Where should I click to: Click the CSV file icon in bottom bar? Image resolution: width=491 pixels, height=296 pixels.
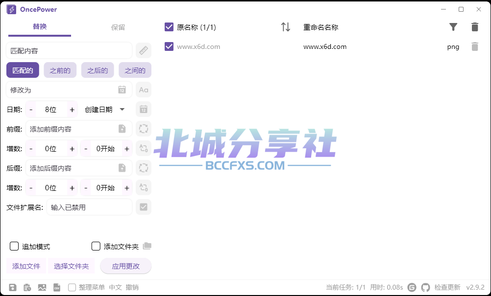57,287
